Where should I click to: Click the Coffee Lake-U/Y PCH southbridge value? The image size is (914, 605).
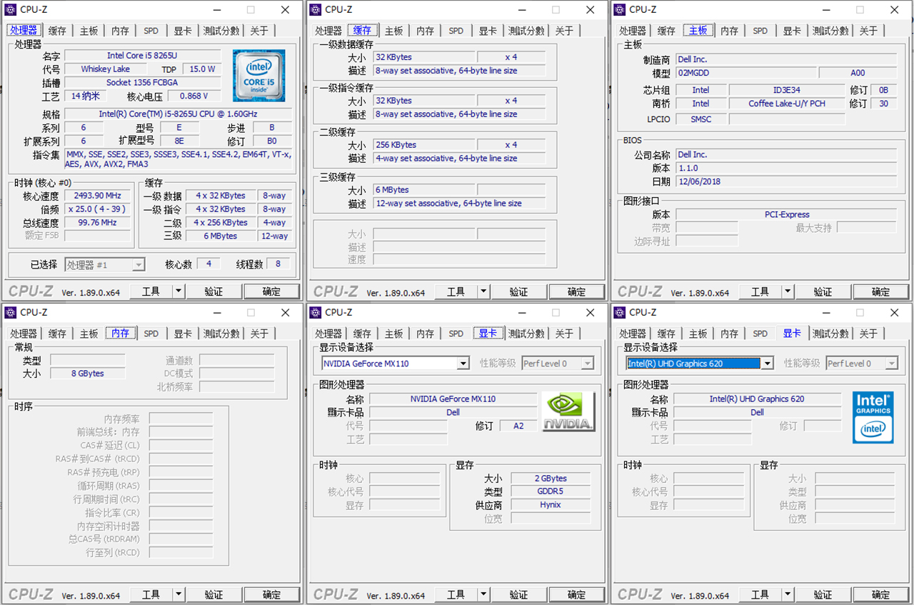787,104
